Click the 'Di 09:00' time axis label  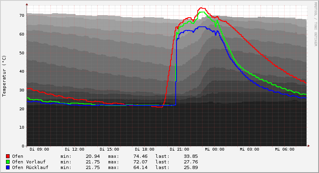pos(39,149)
